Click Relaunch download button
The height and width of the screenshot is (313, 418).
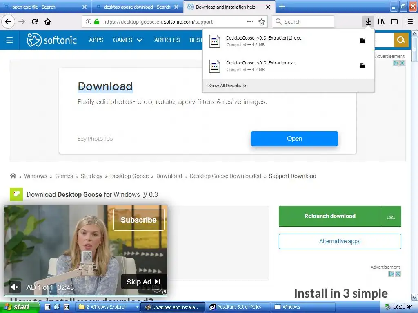pyautogui.click(x=330, y=216)
